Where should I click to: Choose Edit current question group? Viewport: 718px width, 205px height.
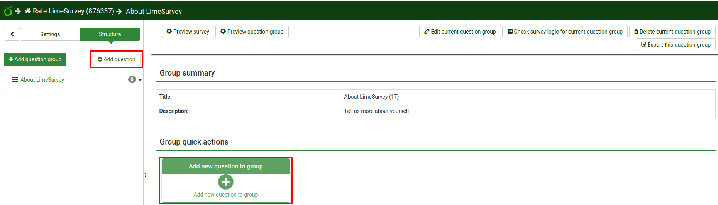(460, 32)
